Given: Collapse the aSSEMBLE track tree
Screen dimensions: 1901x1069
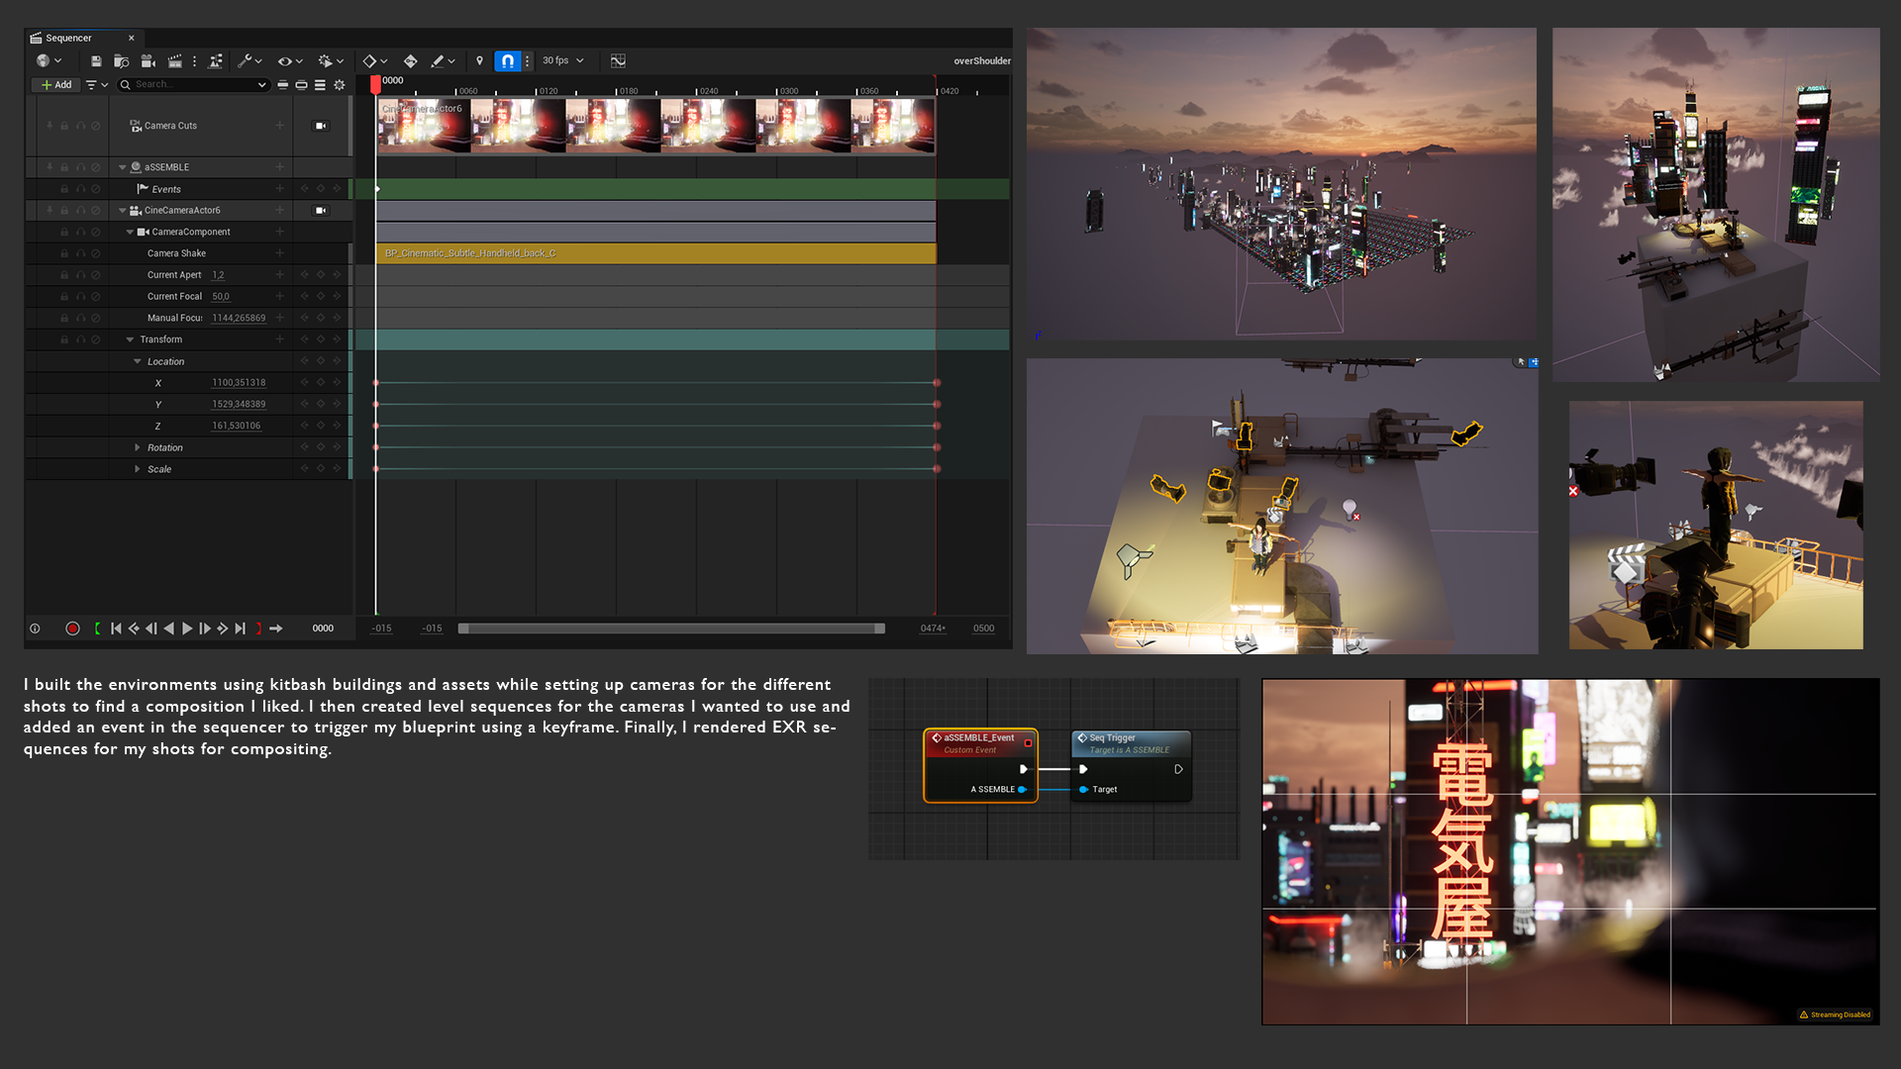Looking at the screenshot, I should pos(123,167).
